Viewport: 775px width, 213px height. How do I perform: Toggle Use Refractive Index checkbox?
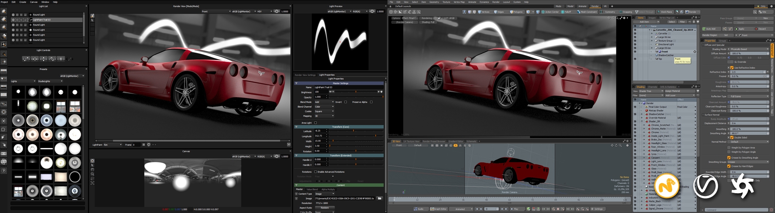(732, 68)
